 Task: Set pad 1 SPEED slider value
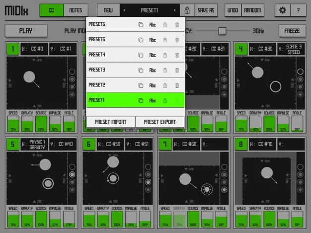(13, 124)
